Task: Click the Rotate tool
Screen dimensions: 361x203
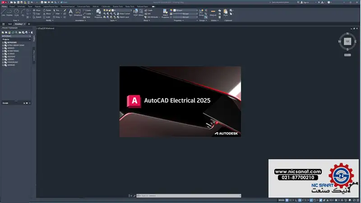Action: [47, 10]
